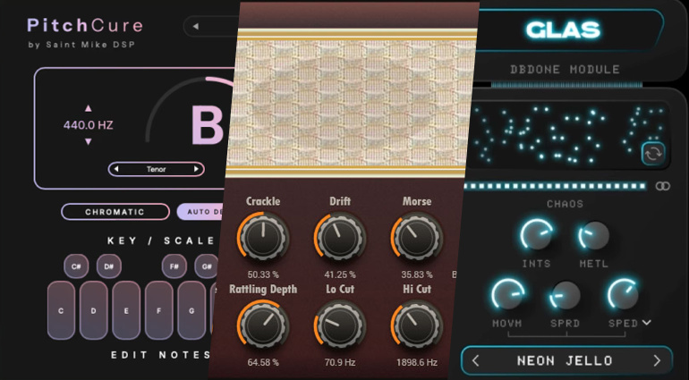The height and width of the screenshot is (380, 689).
Task: Select previous voice type left of Tenor
Action: [116, 169]
